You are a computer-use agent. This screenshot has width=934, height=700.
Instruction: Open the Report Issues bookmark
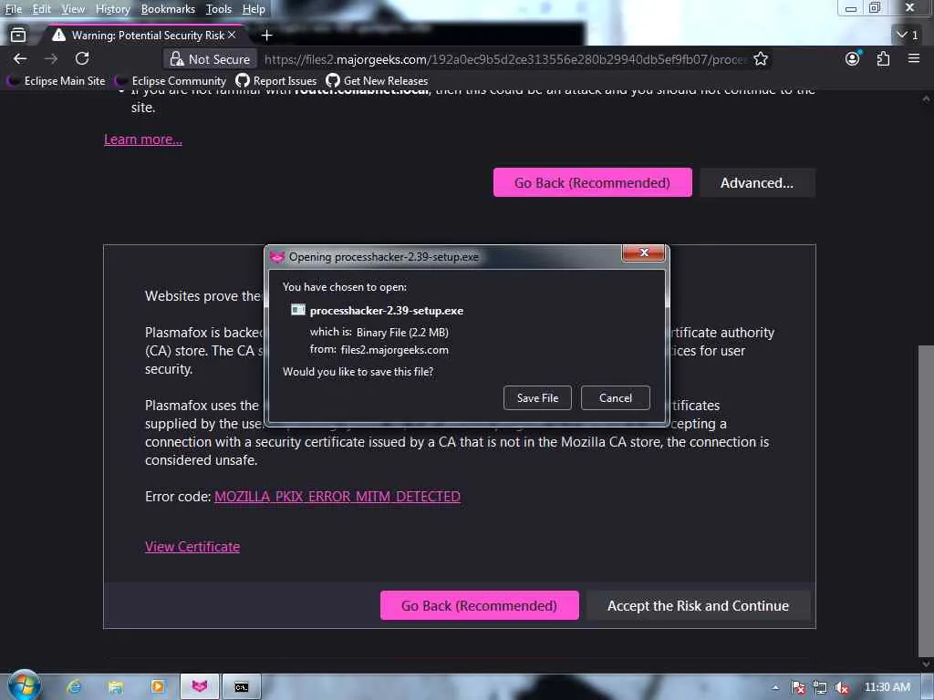point(275,80)
